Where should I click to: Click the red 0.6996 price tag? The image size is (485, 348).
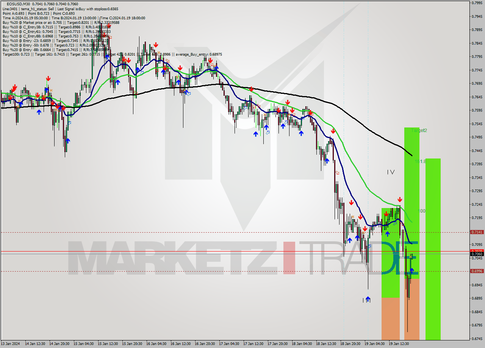point(476,271)
